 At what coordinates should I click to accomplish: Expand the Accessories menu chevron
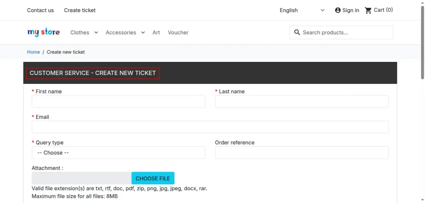143,33
